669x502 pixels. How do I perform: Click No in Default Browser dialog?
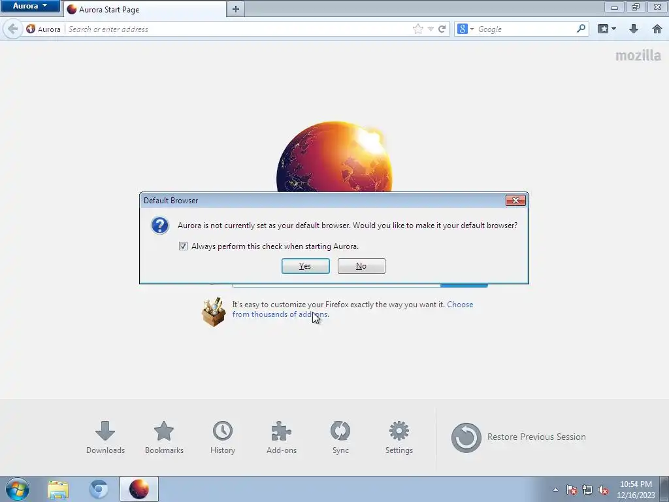[x=361, y=266]
